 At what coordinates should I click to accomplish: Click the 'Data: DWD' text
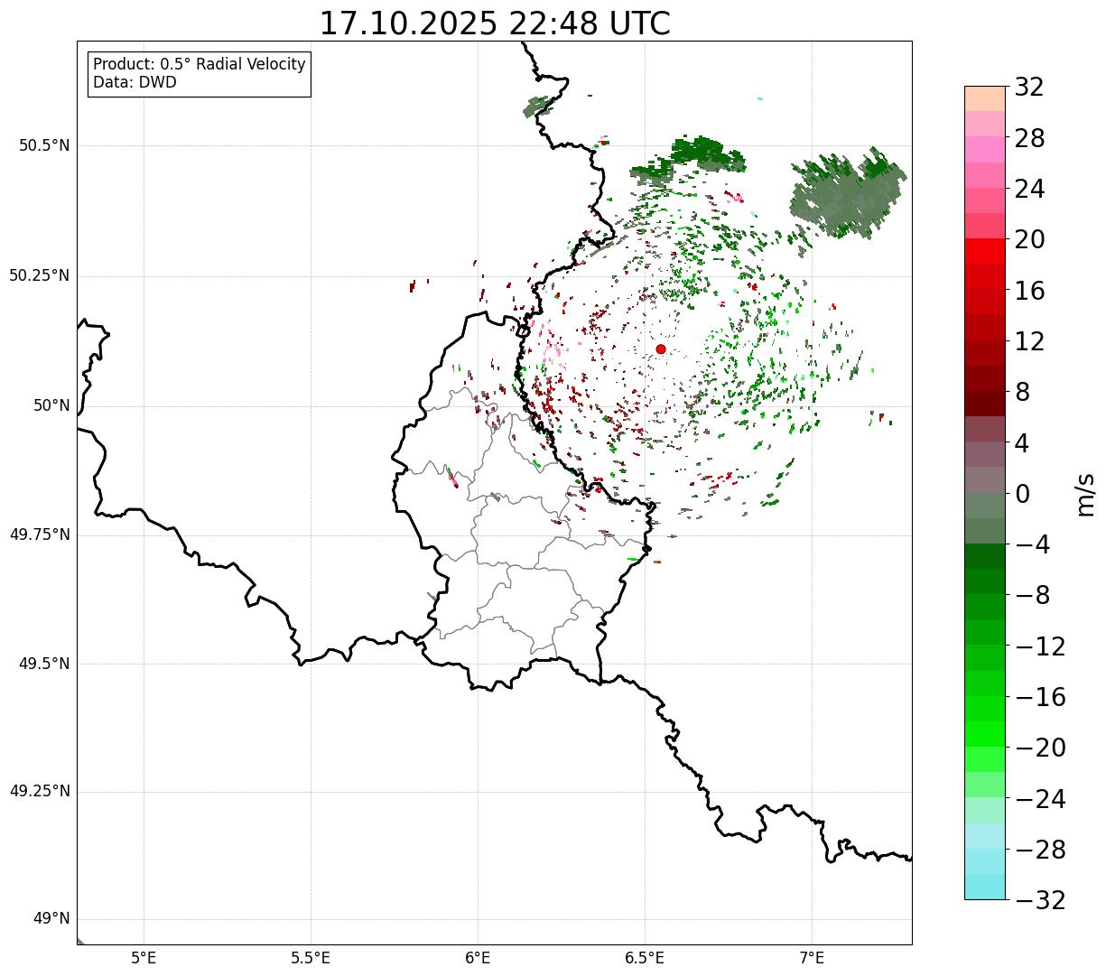(x=135, y=82)
